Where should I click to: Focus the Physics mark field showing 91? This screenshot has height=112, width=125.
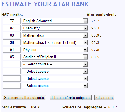click(12, 50)
